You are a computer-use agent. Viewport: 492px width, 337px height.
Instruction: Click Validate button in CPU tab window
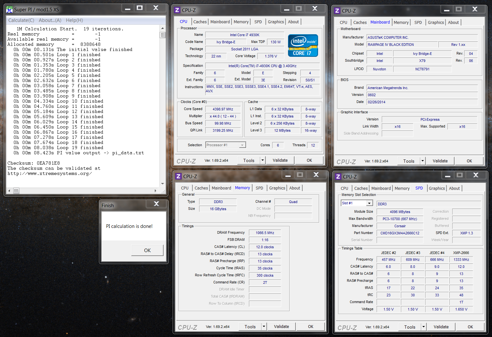pos(280,160)
